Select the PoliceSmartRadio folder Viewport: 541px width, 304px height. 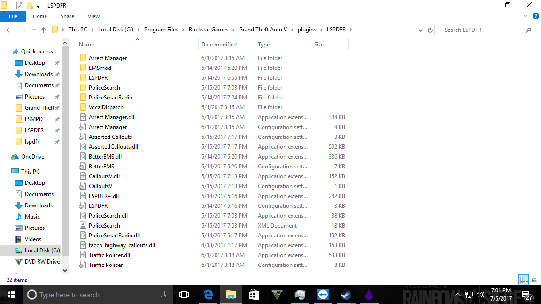(x=110, y=98)
